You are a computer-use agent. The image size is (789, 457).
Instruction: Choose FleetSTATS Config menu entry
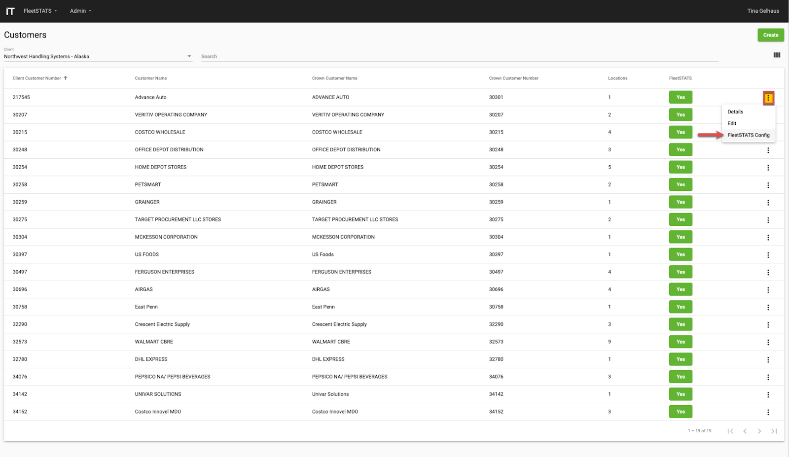click(749, 135)
